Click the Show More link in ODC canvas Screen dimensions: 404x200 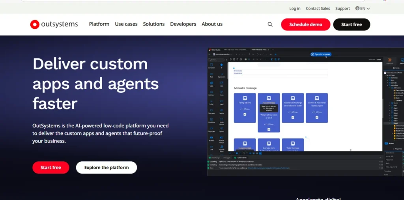[238, 73]
